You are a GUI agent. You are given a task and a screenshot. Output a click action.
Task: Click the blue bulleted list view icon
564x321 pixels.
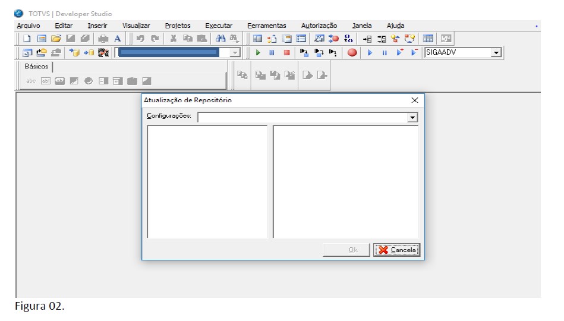301,39
